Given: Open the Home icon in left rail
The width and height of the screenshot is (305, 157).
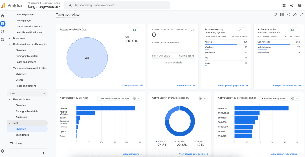Looking at the screenshot, I should (x=3, y=16).
